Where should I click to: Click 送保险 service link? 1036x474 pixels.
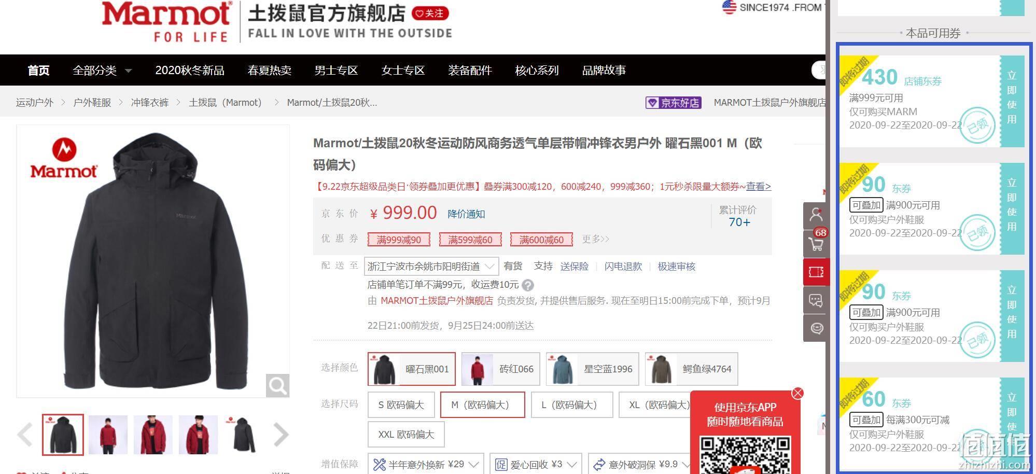point(575,267)
